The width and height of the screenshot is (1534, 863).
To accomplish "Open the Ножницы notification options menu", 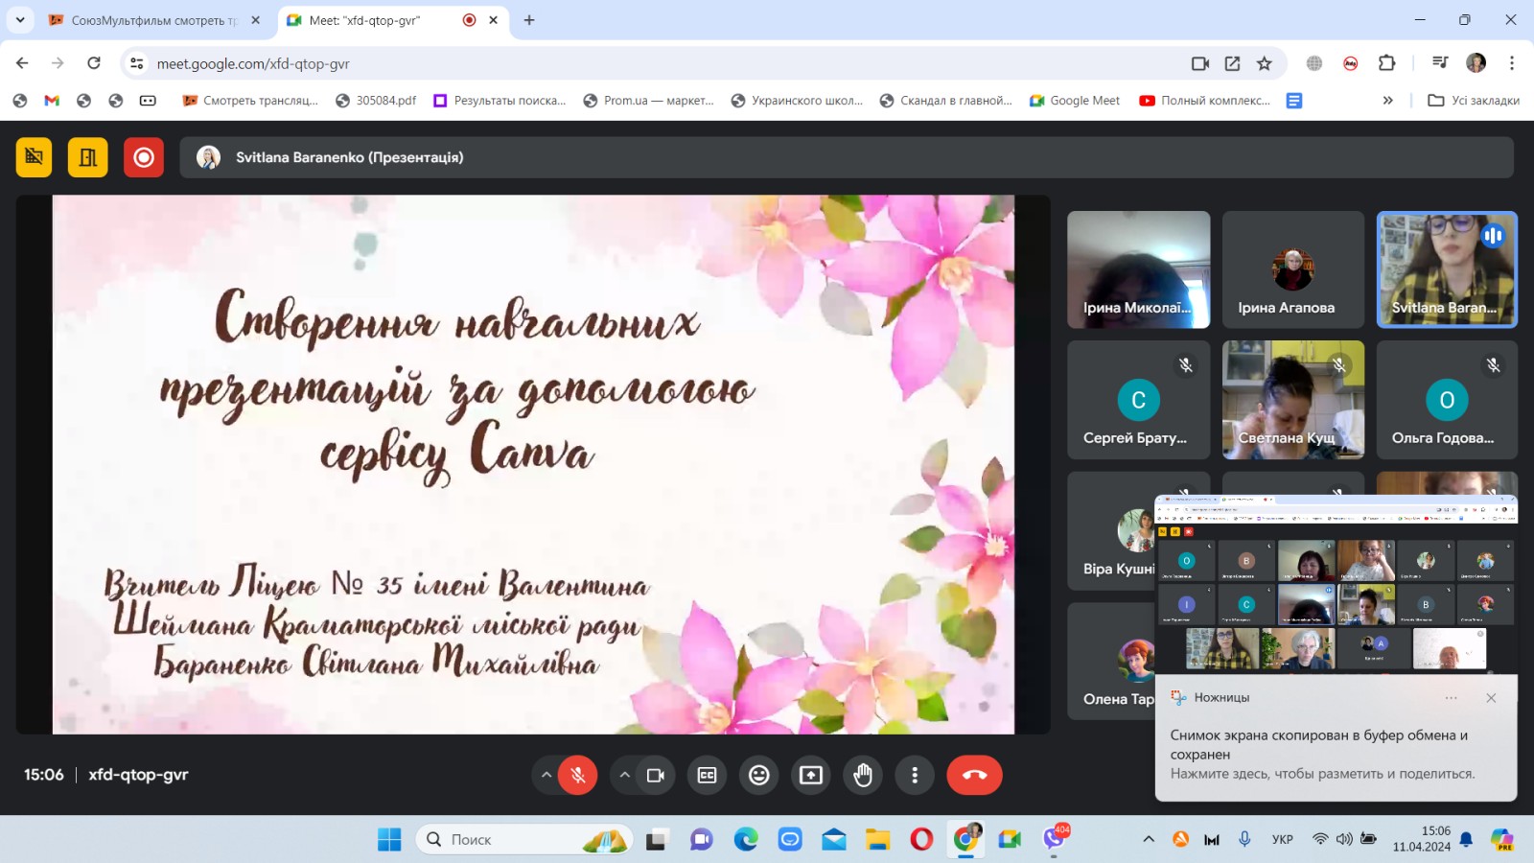I will [x=1452, y=698].
